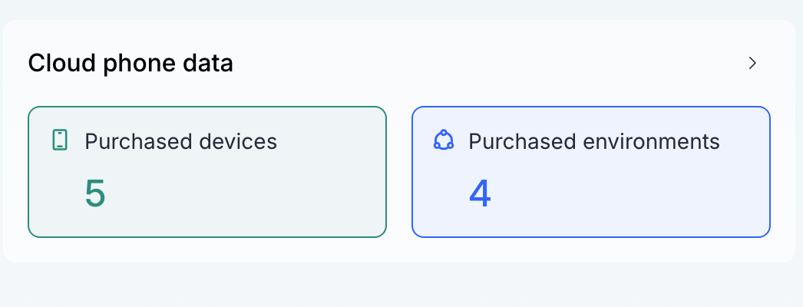
Task: View purchased environments count of 4
Action: click(480, 194)
